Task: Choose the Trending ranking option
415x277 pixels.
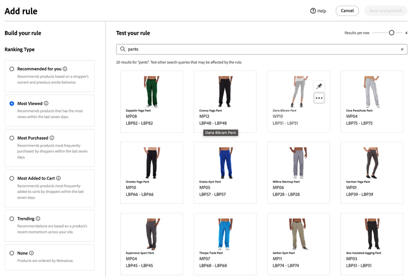Action: click(x=12, y=219)
